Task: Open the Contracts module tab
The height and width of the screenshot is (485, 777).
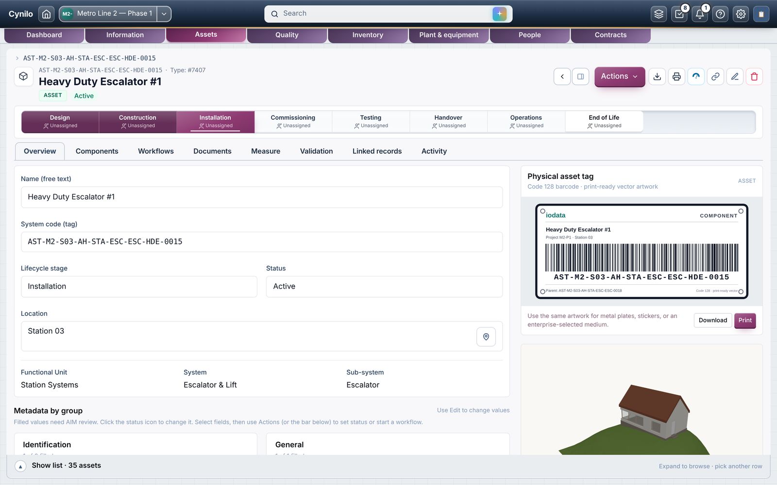Action: 610,35
